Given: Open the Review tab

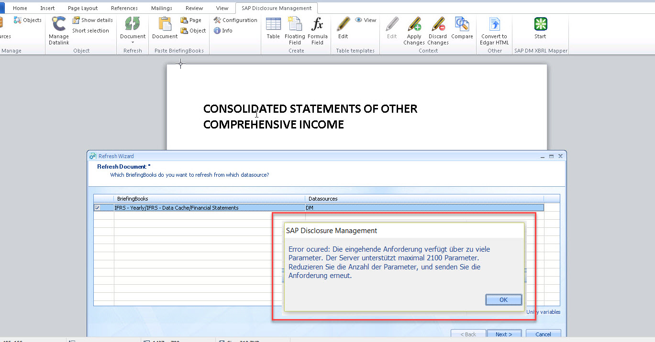Looking at the screenshot, I should pos(194,8).
